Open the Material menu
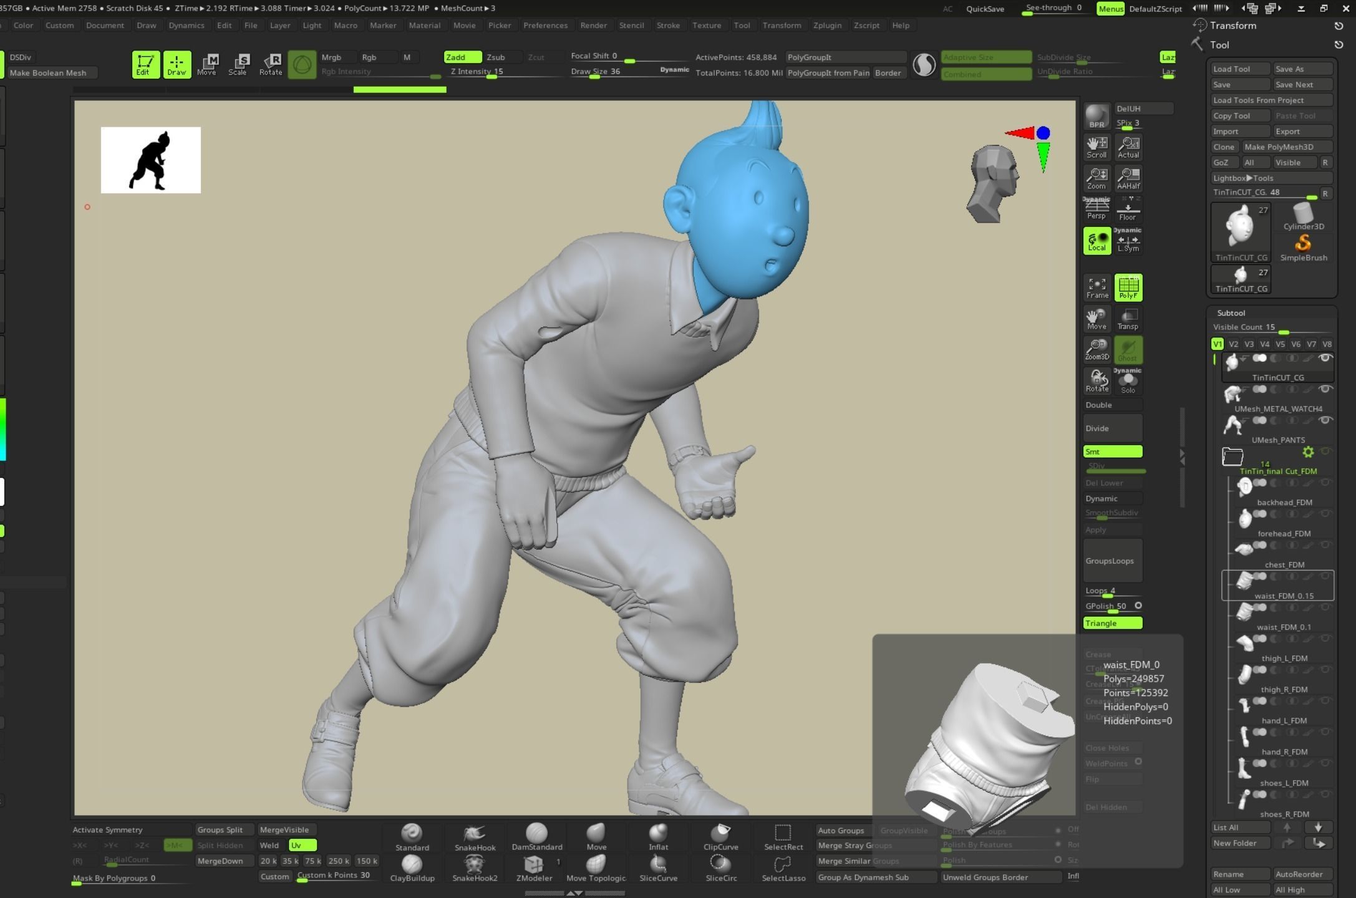1356x898 pixels. tap(424, 26)
